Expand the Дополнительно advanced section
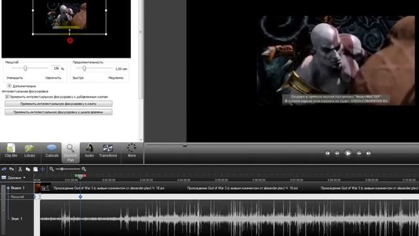Screen dimensions: 419x236 9,86
